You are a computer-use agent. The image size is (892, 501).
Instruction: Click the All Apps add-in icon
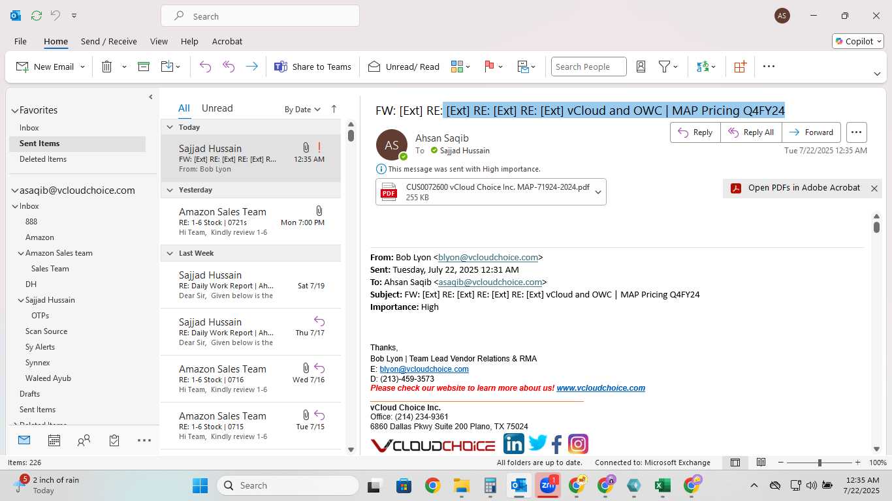[740, 67]
